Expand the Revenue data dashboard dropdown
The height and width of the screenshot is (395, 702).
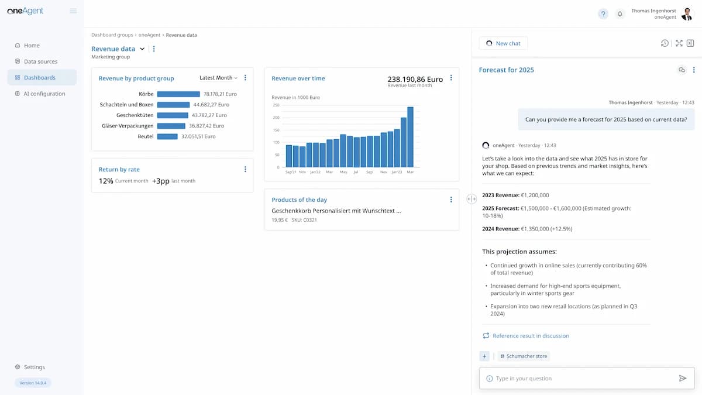point(142,49)
